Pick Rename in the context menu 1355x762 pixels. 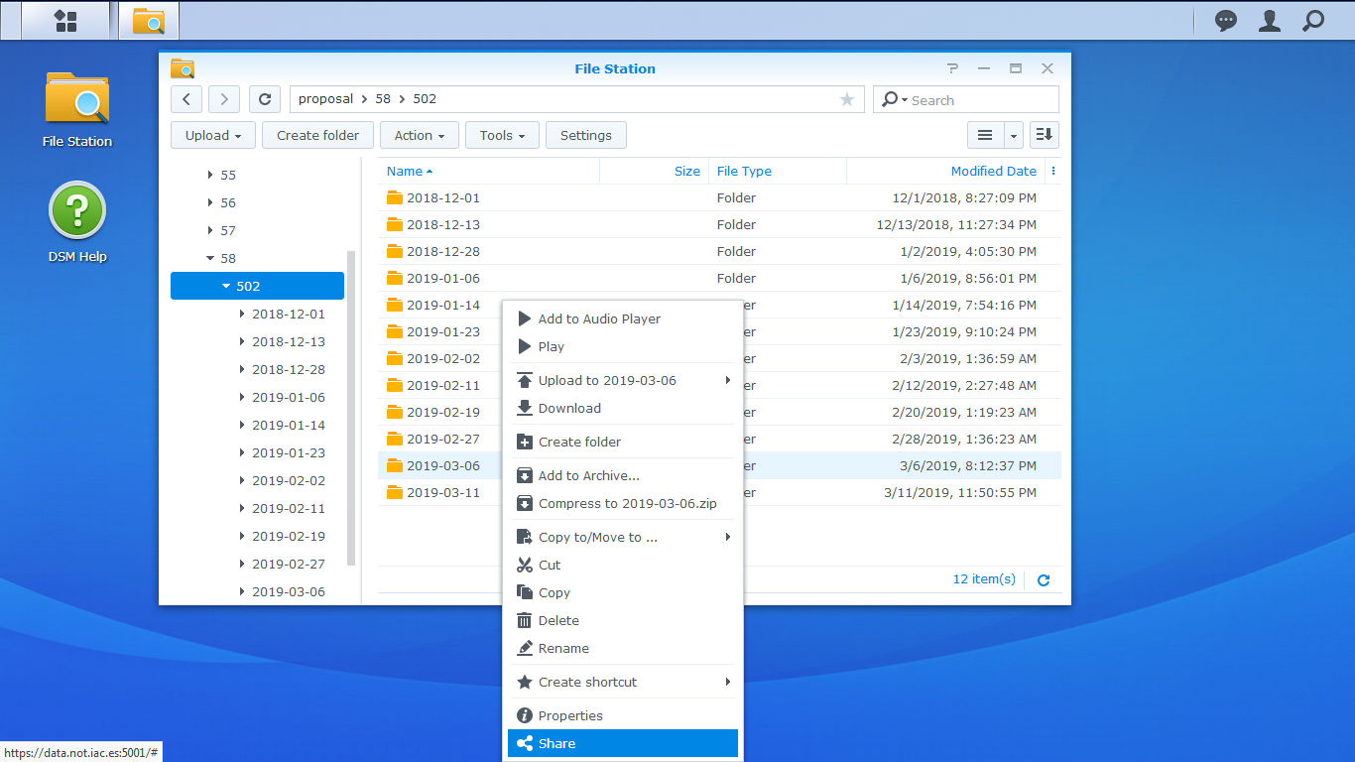[563, 648]
